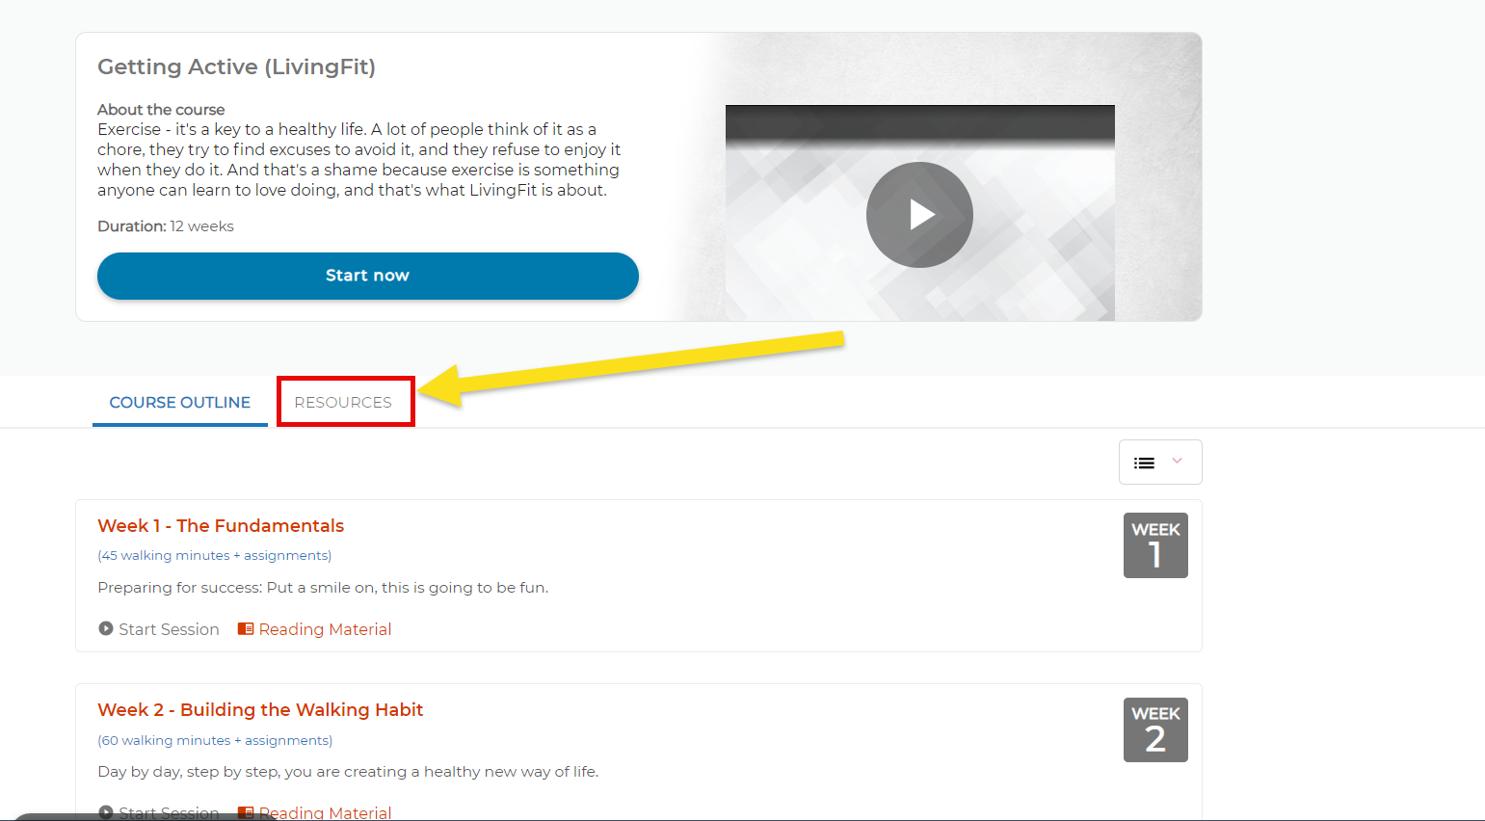The height and width of the screenshot is (821, 1485).
Task: Click the Getting Active (LivingFit) heading
Action: [x=237, y=66]
